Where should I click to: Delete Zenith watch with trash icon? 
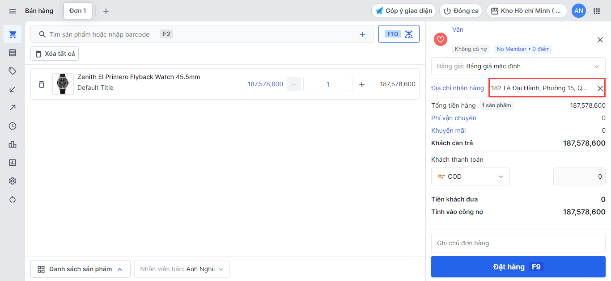click(x=42, y=84)
